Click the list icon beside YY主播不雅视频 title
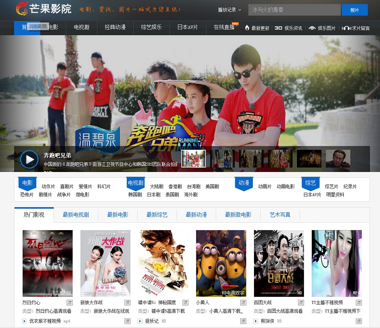 (x=359, y=303)
